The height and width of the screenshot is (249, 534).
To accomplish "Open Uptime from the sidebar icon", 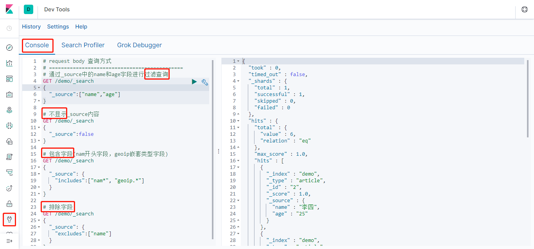I will coord(9,188).
